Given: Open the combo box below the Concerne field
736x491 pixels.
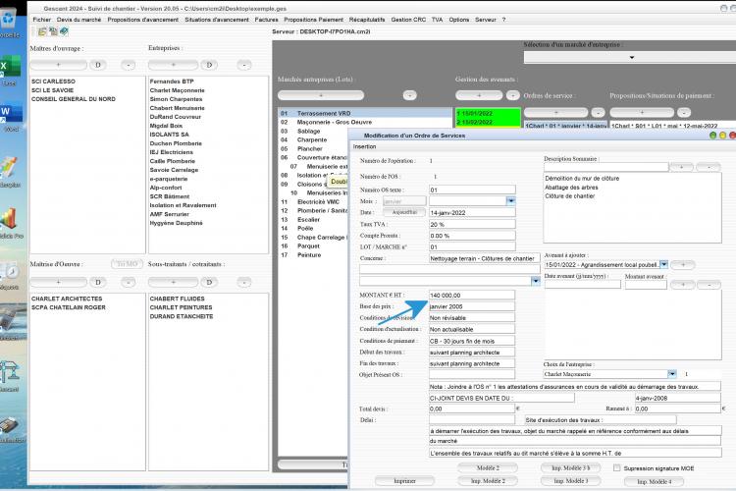Looking at the screenshot, I should pyautogui.click(x=536, y=281).
